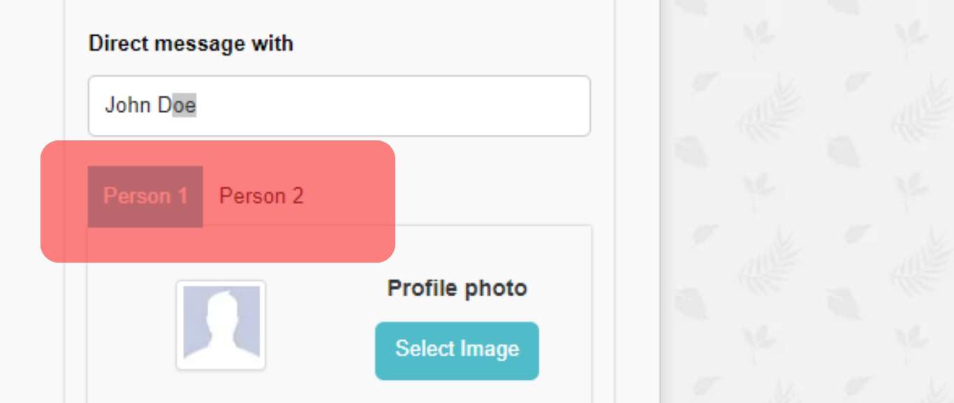954x403 pixels.
Task: Click the head of the avatar silhouette
Action: point(221,307)
